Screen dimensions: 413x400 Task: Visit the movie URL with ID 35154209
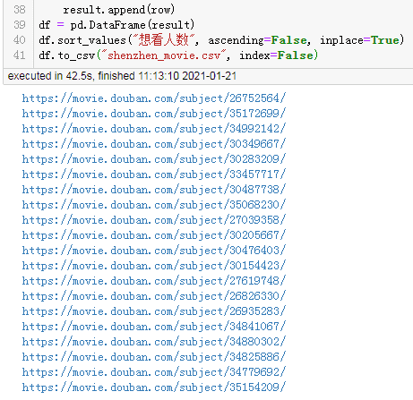coord(154,387)
